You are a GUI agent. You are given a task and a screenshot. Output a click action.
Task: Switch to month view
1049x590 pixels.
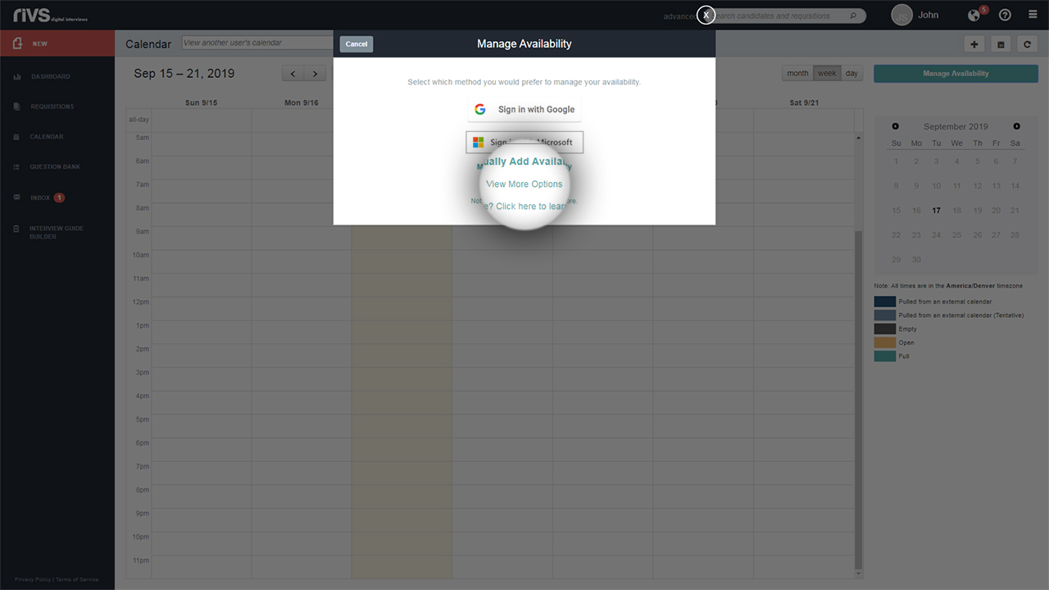[797, 73]
